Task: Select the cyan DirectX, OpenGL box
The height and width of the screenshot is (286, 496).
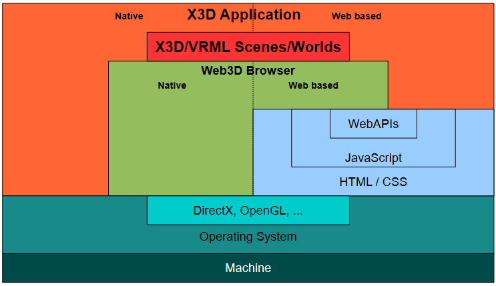Action: (248, 211)
